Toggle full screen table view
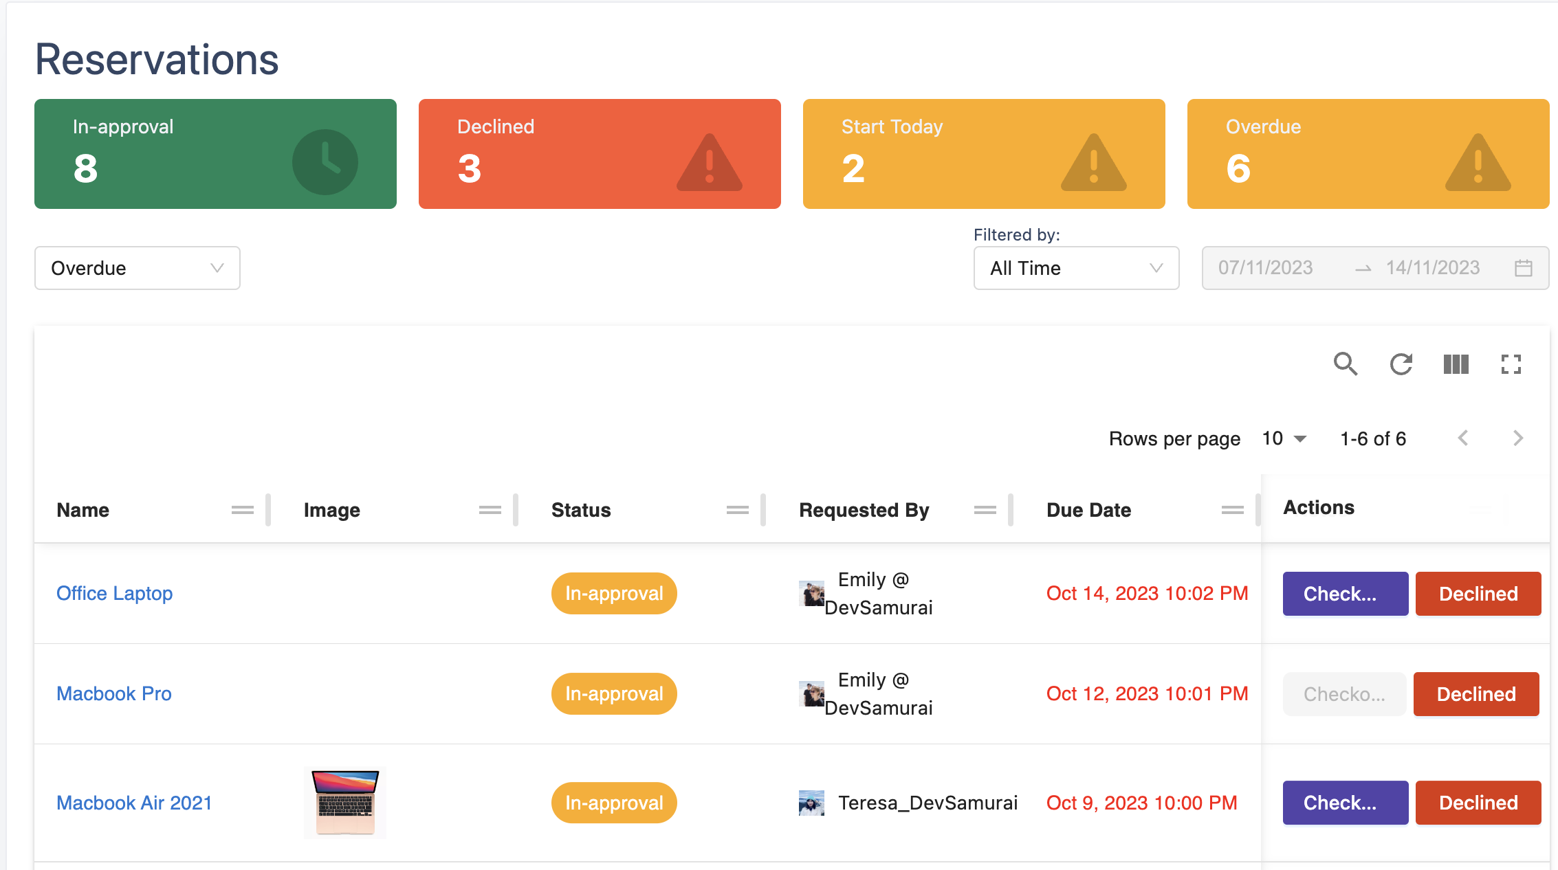Image resolution: width=1558 pixels, height=870 pixels. pos(1511,364)
